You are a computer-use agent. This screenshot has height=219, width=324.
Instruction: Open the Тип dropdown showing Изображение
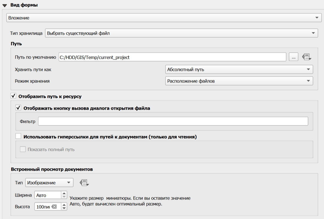(49, 183)
